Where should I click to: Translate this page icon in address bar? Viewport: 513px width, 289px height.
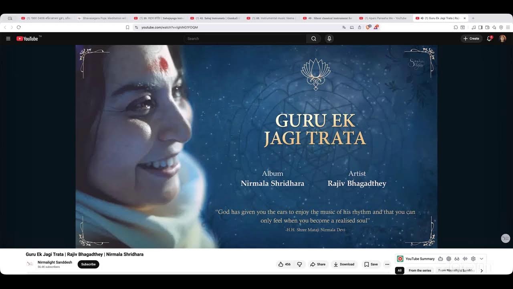coord(344,27)
